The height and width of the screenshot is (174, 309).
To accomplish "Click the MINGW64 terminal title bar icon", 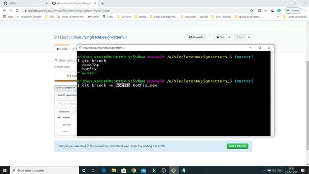I will pos(80,48).
